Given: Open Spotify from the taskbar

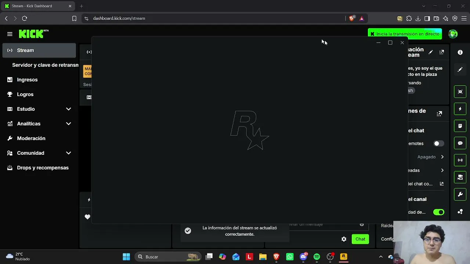Looking at the screenshot, I should 317,257.
